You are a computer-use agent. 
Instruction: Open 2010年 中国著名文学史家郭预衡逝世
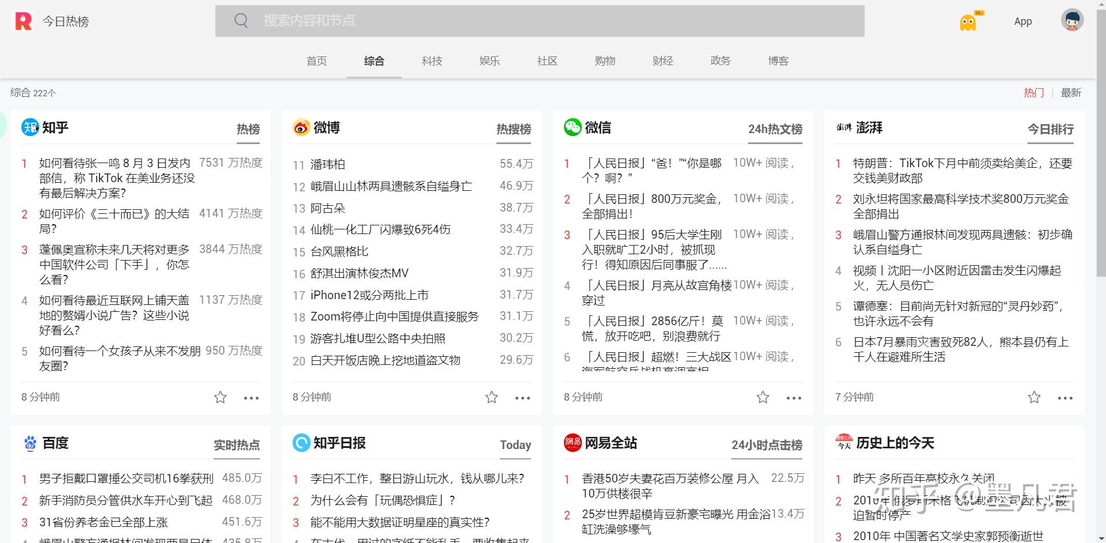pyautogui.click(x=948, y=536)
